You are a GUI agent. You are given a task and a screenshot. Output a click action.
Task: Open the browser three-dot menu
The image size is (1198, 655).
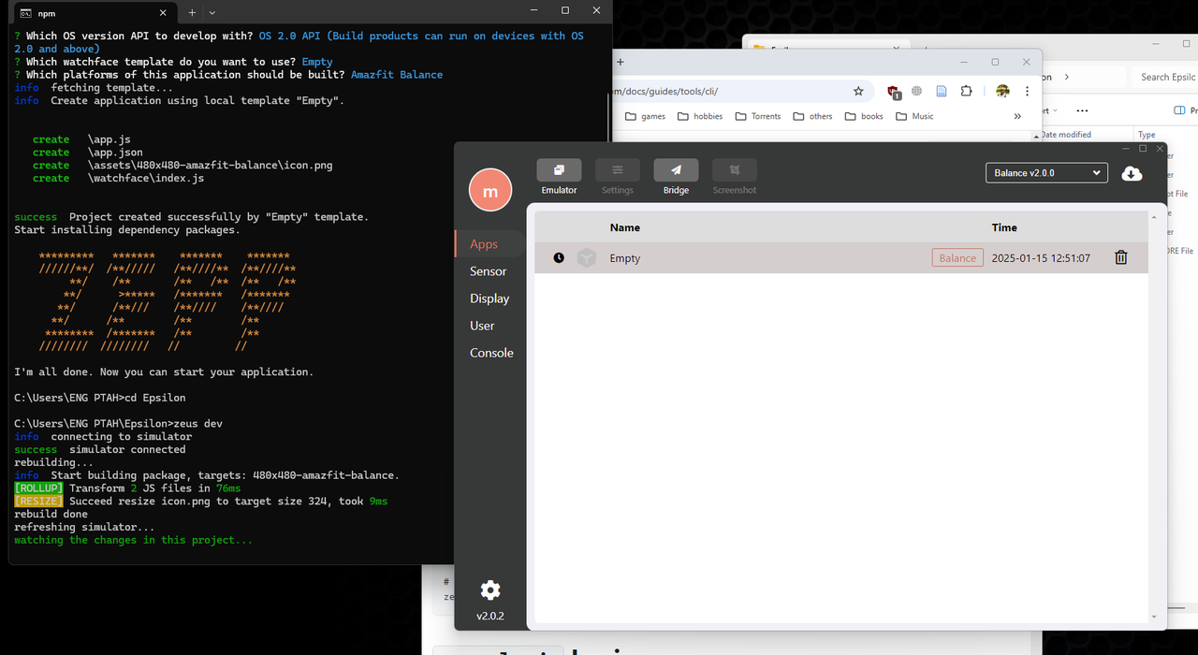click(1028, 91)
